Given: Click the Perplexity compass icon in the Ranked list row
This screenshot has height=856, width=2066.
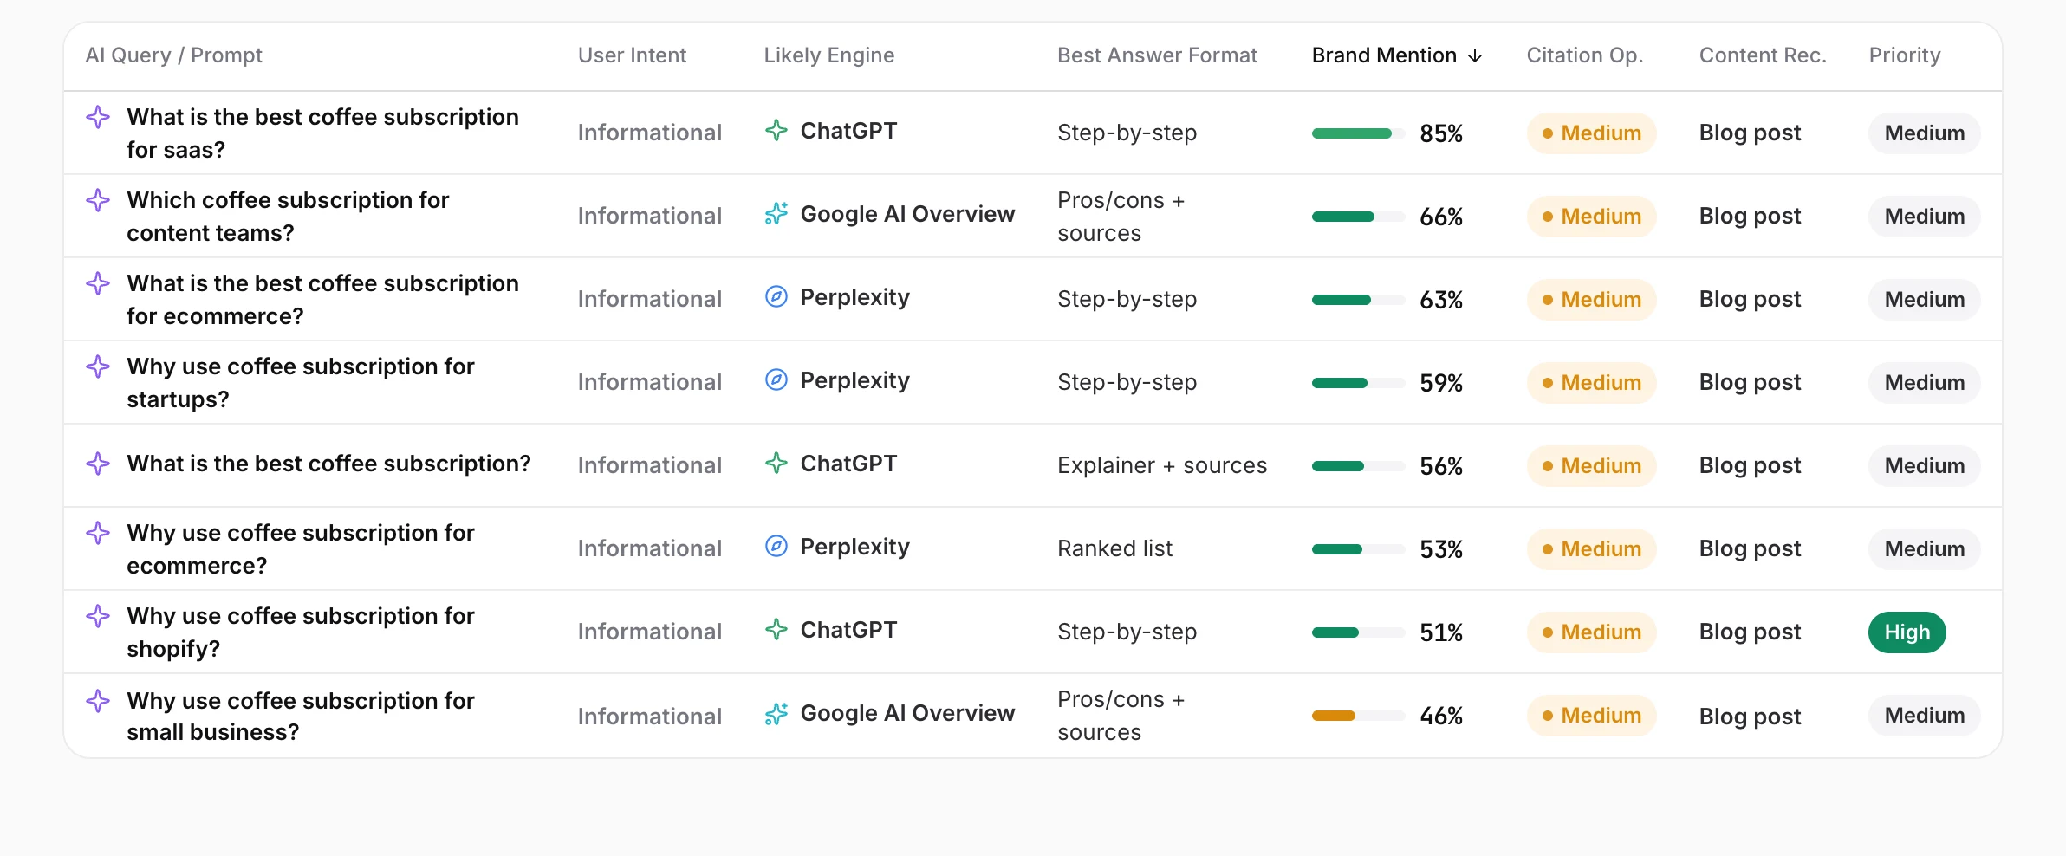Looking at the screenshot, I should [776, 547].
